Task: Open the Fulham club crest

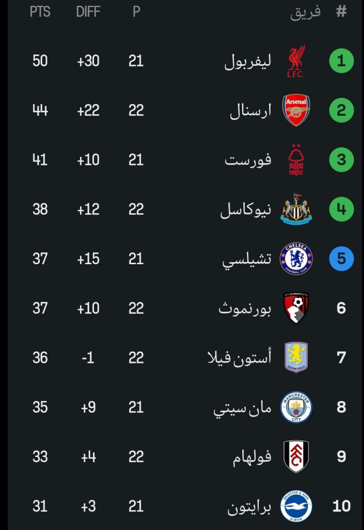Action: [296, 456]
